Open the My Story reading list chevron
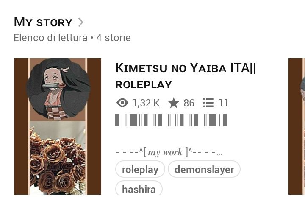Image resolution: width=305 pixels, height=207 pixels. coord(81,22)
